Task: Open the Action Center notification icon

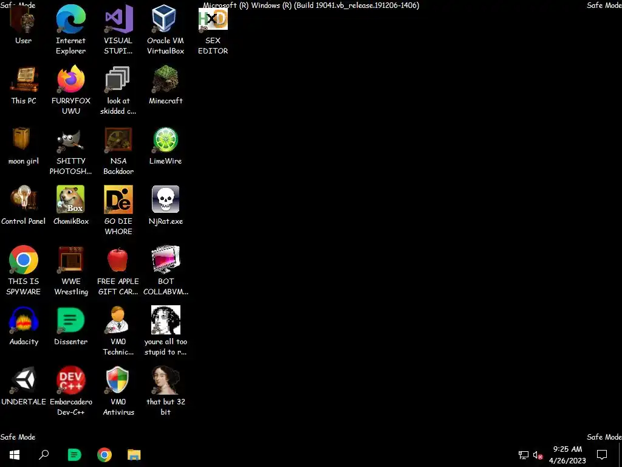Action: [602, 455]
